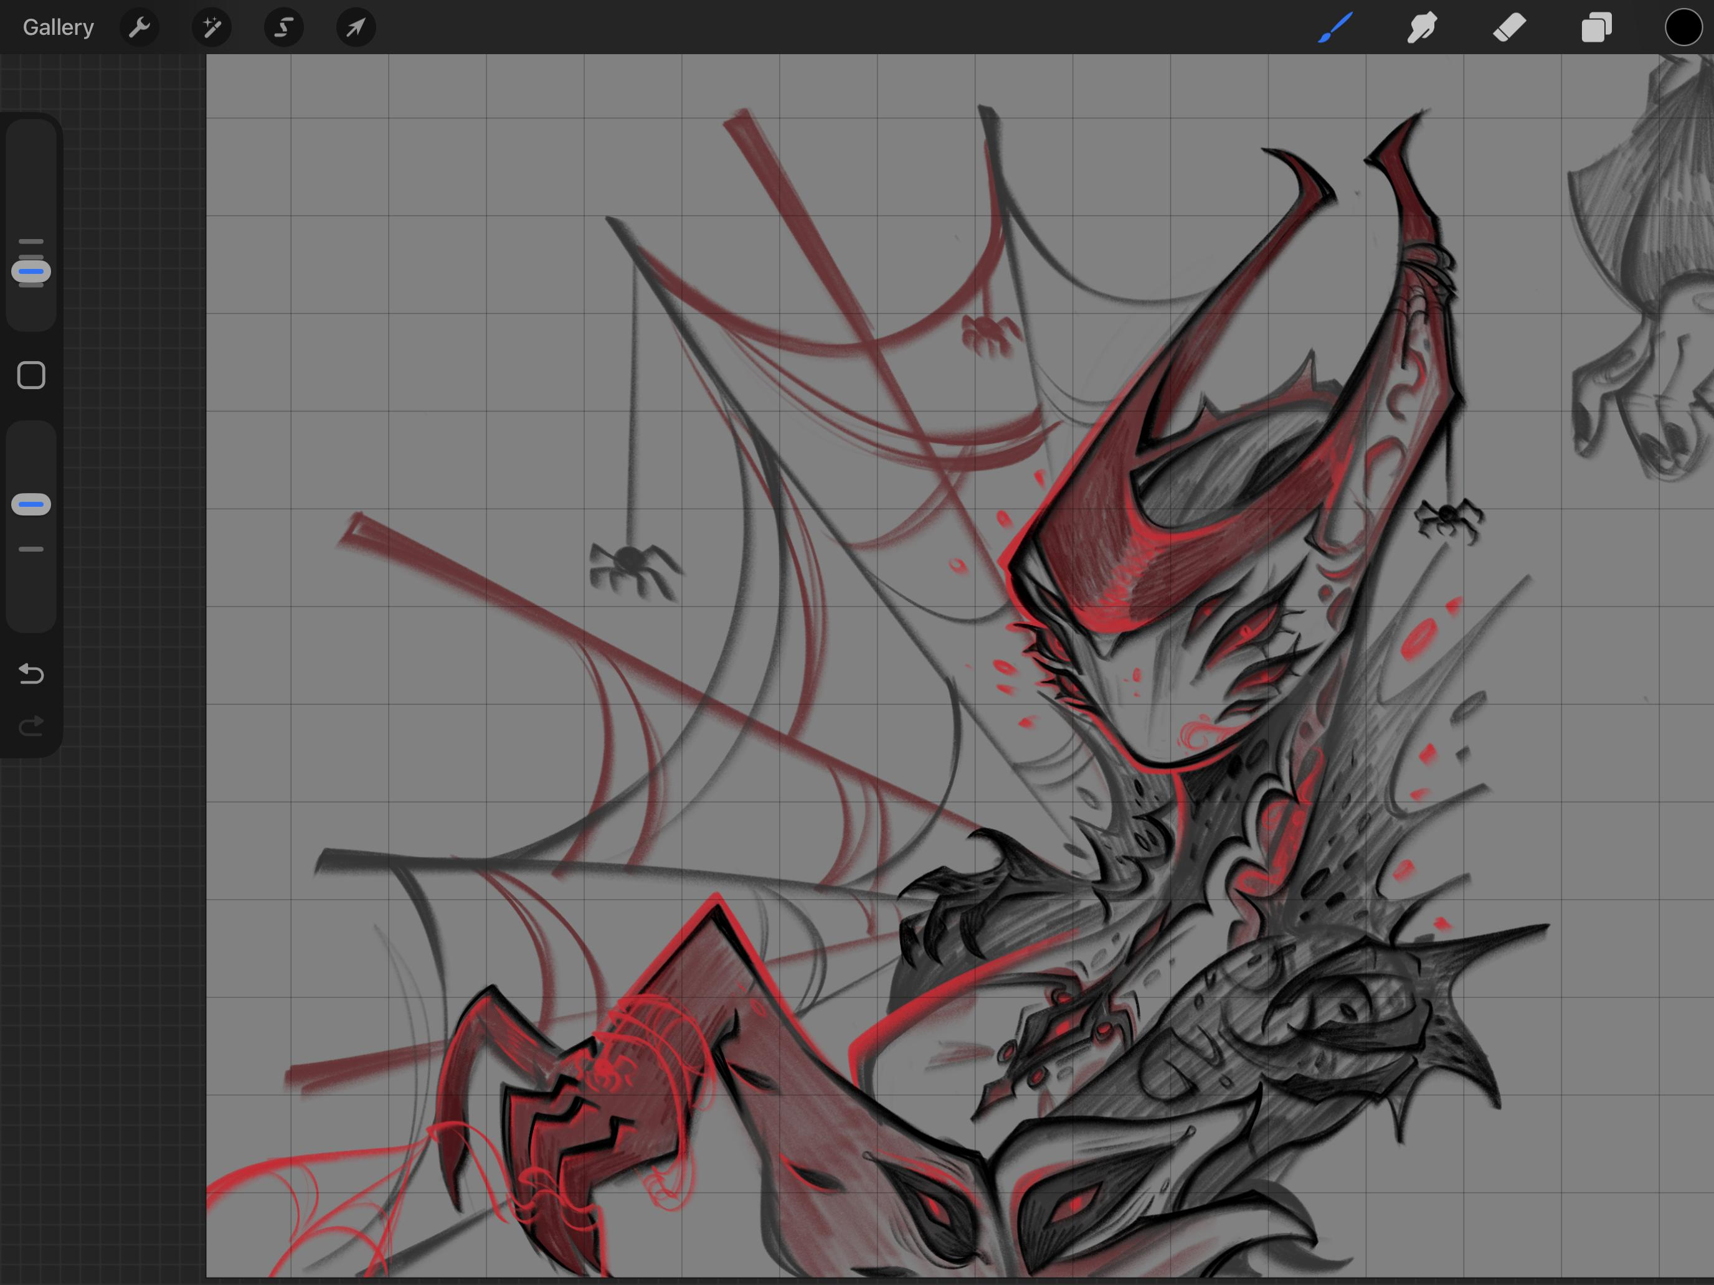This screenshot has width=1714, height=1285.
Task: Tap the brush size slider handle
Action: tap(31, 271)
